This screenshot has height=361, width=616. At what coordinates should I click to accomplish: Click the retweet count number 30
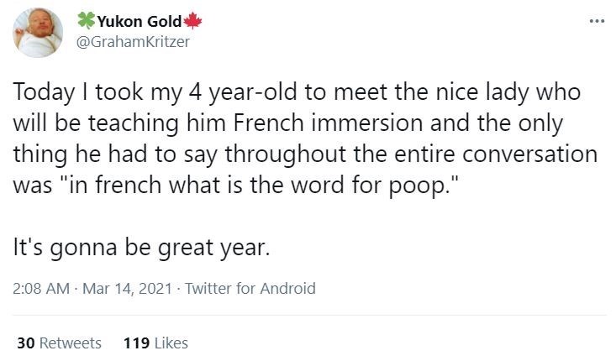coord(24,343)
